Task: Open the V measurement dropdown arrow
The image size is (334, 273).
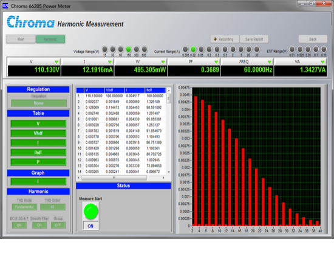Action: click(56, 62)
